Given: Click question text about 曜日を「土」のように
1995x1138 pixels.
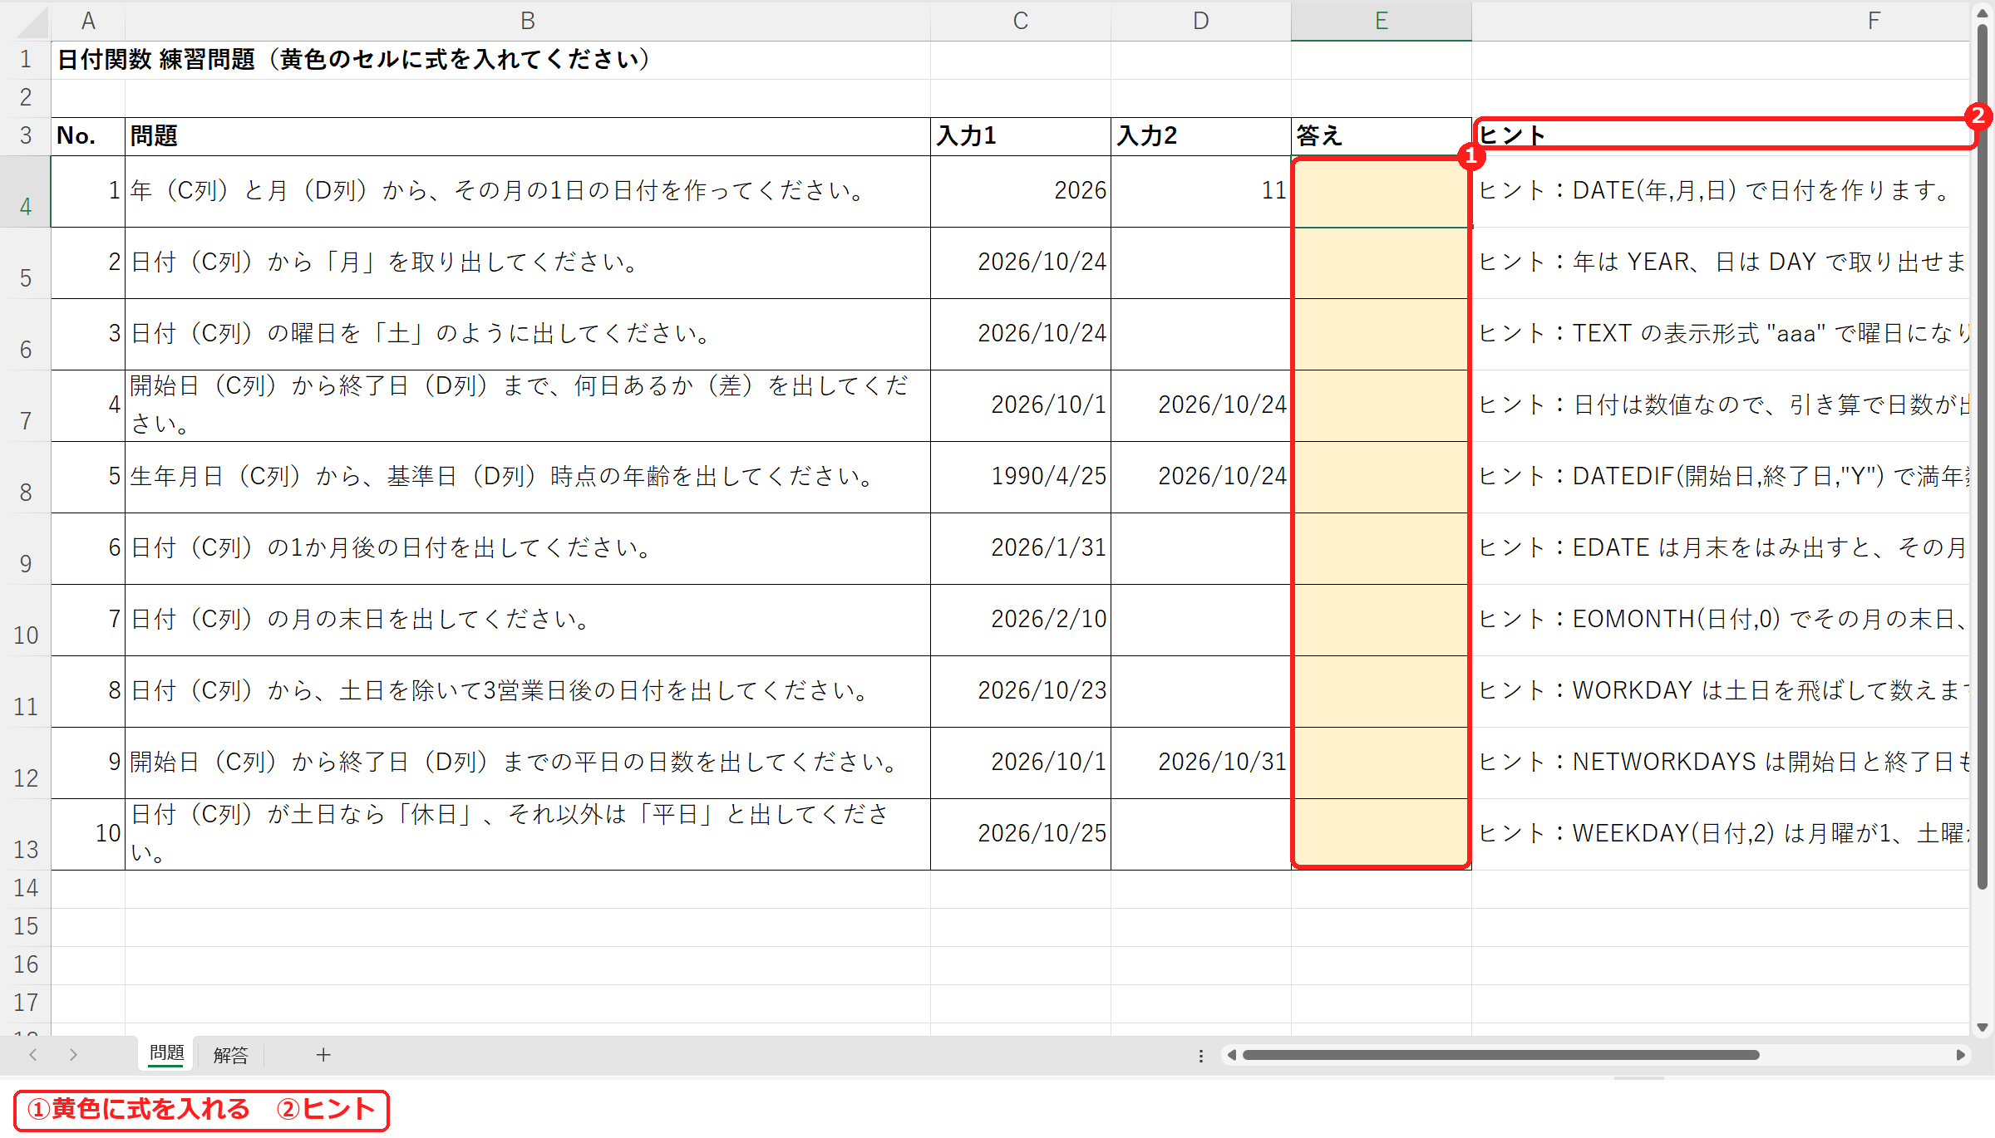Looking at the screenshot, I should pyautogui.click(x=528, y=335).
